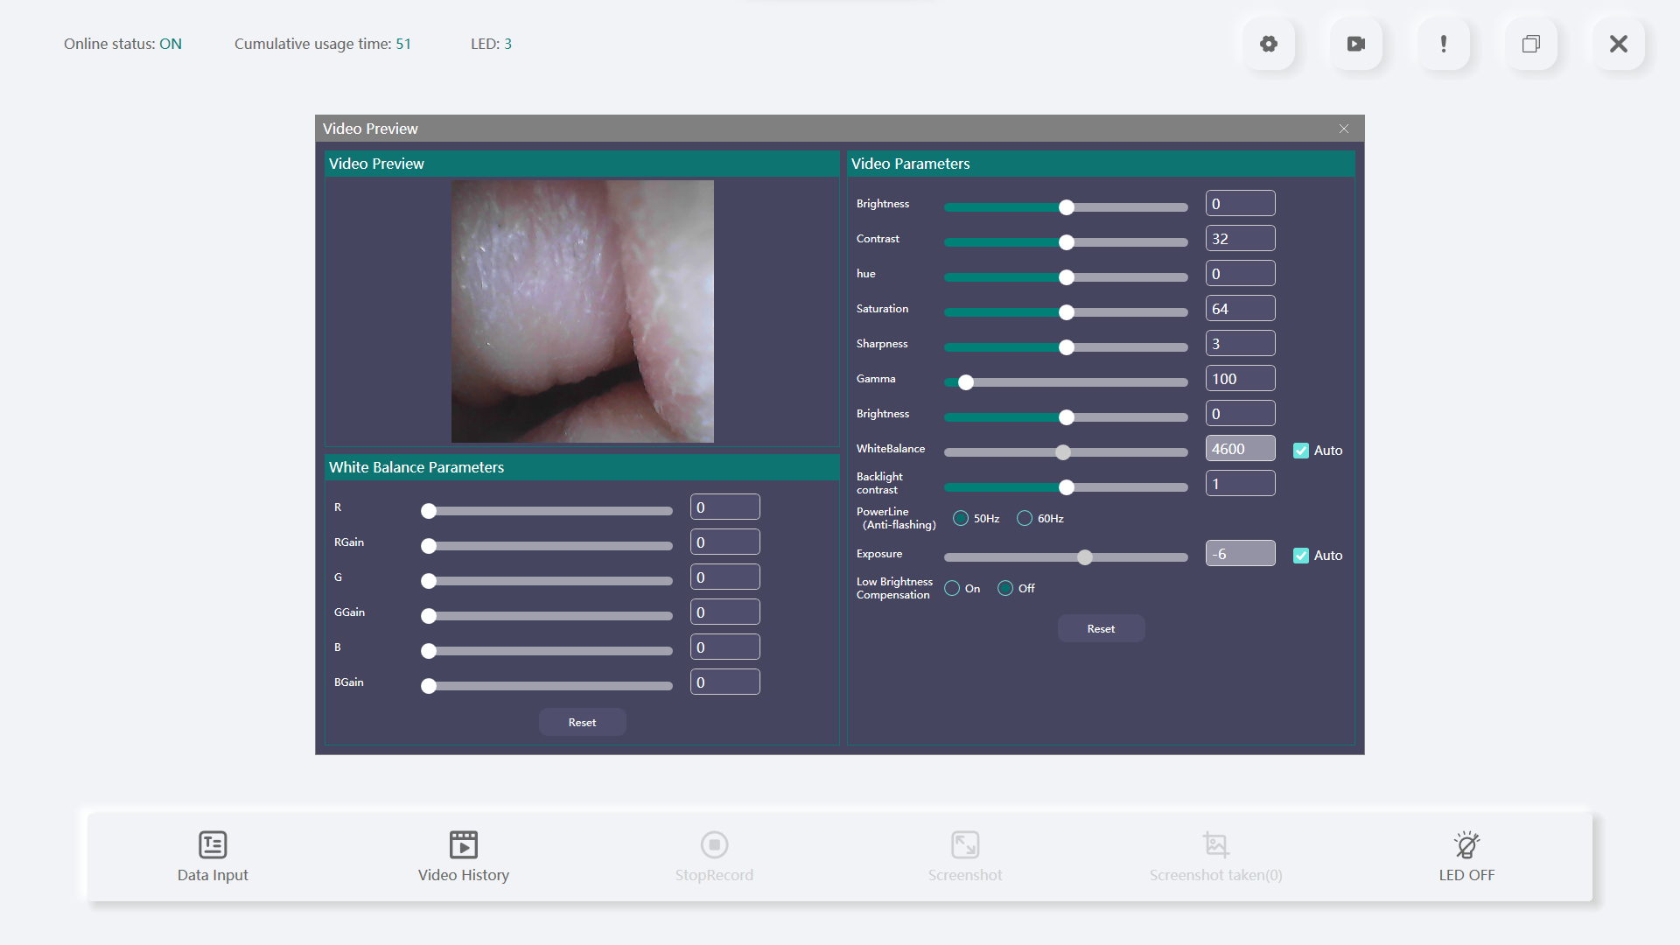The height and width of the screenshot is (945, 1680).
Task: Select the 60Hz PowerLine option
Action: (1025, 518)
